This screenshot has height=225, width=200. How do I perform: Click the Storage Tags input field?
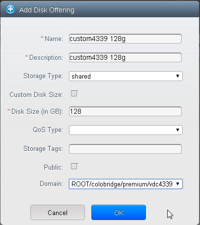point(125,149)
